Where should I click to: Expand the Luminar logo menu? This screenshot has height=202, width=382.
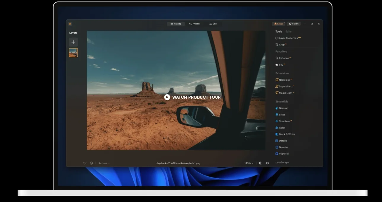click(71, 24)
